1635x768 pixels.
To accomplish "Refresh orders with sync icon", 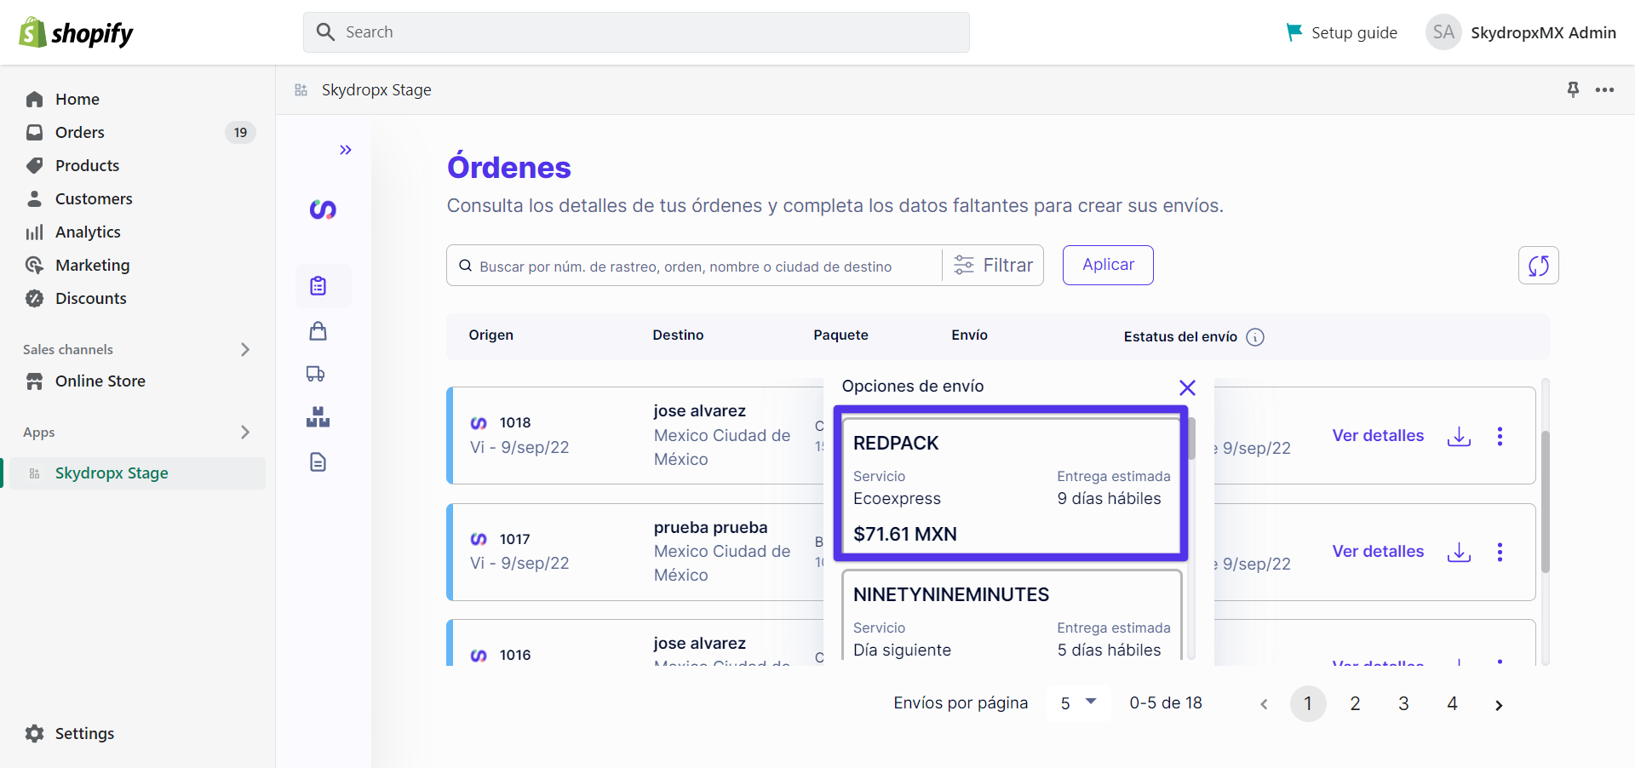I will [1539, 266].
